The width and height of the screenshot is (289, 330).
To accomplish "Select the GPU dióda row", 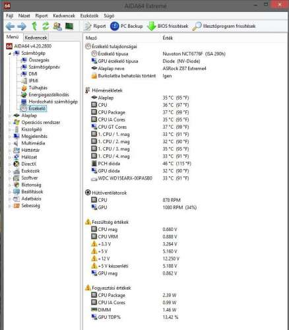I will [140, 171].
